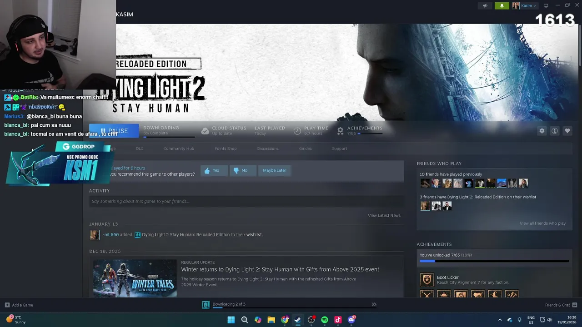The width and height of the screenshot is (582, 327).
Task: Open the Support tab
Action: pyautogui.click(x=339, y=149)
